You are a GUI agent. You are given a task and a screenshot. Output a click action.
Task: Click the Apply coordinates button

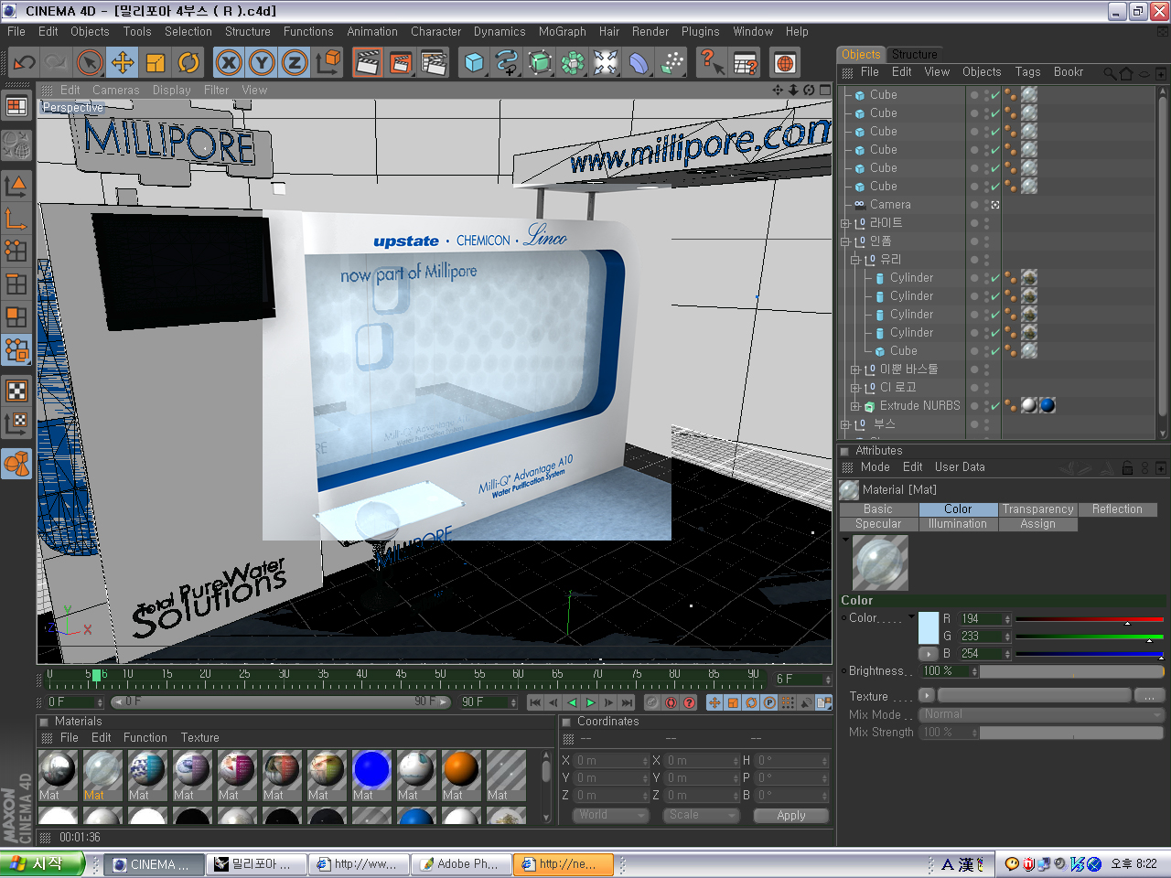coord(791,815)
